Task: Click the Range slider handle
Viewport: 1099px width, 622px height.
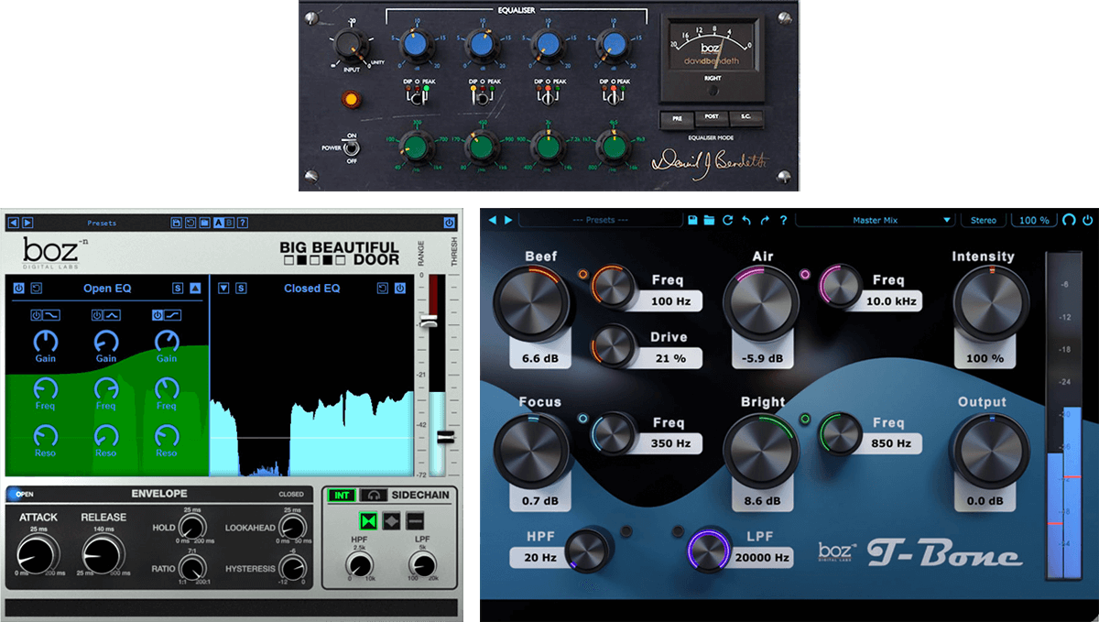Action: [x=427, y=322]
